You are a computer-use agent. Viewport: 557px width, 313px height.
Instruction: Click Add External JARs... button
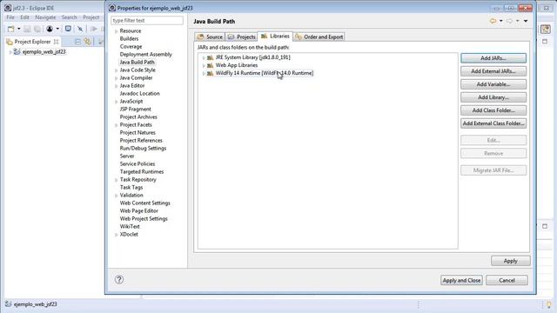click(x=493, y=71)
